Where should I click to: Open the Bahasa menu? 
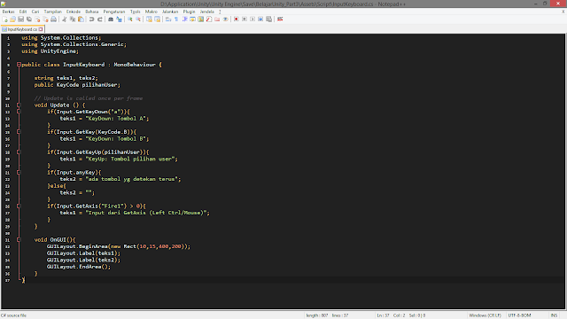point(92,12)
